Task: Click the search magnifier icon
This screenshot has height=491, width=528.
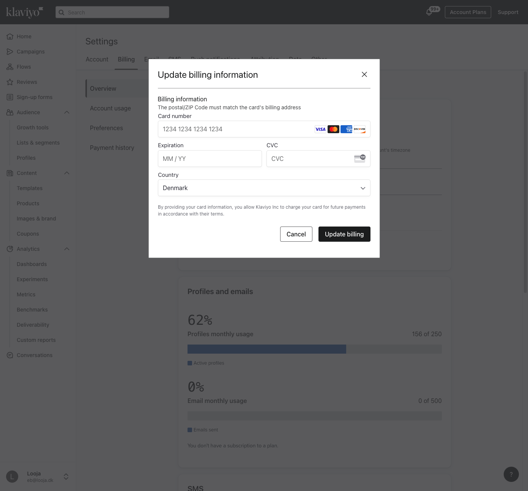Action: pyautogui.click(x=61, y=13)
